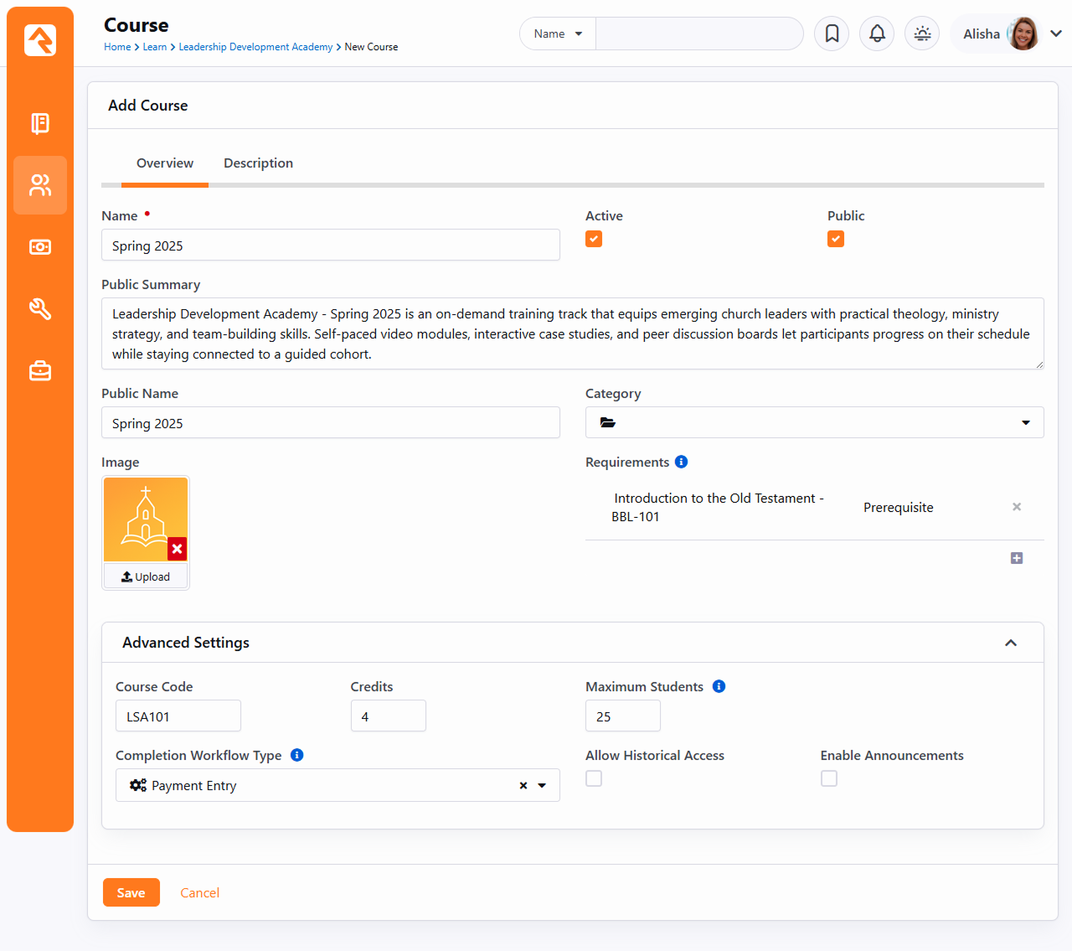The height and width of the screenshot is (951, 1072).
Task: Open the Name search filter dropdown
Action: [558, 34]
